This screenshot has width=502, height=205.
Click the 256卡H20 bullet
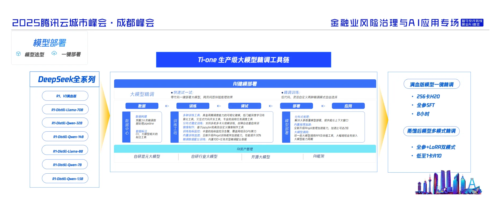click(x=428, y=96)
